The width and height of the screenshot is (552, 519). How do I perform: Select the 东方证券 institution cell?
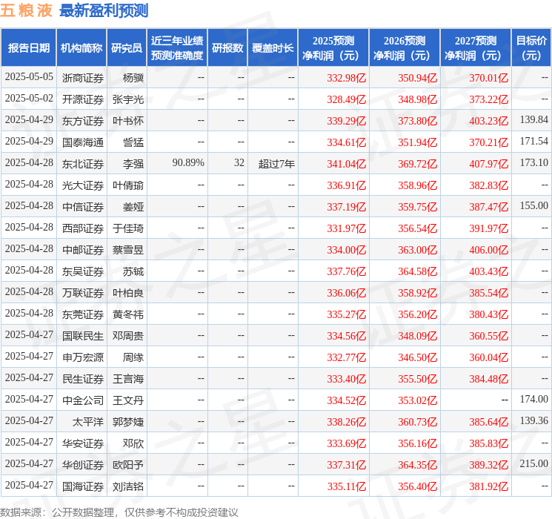83,121
